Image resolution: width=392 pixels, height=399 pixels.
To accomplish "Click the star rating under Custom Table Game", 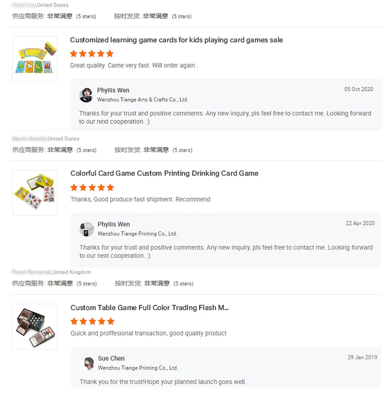I will click(93, 322).
